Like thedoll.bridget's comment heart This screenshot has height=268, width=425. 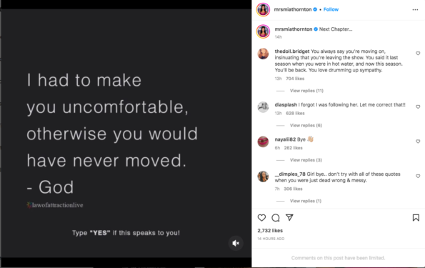click(418, 54)
